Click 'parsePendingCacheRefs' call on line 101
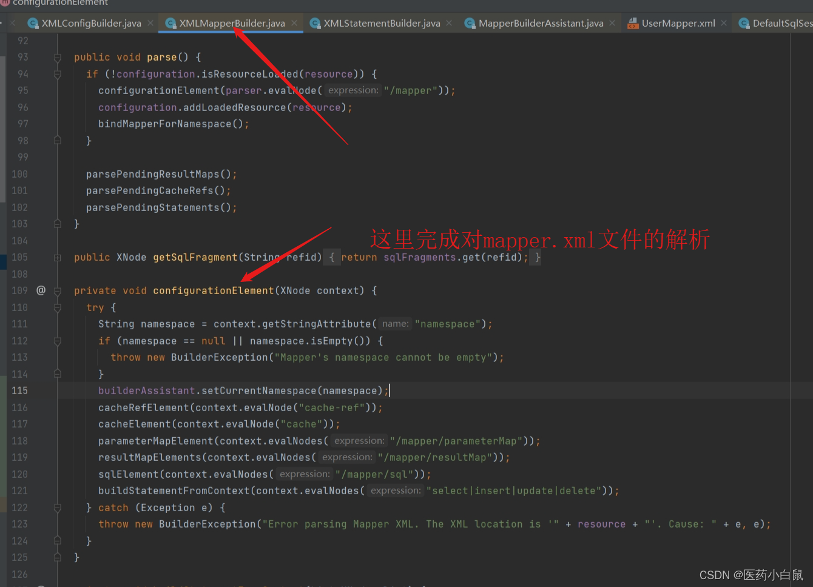Viewport: 813px width, 587px height. tap(150, 190)
